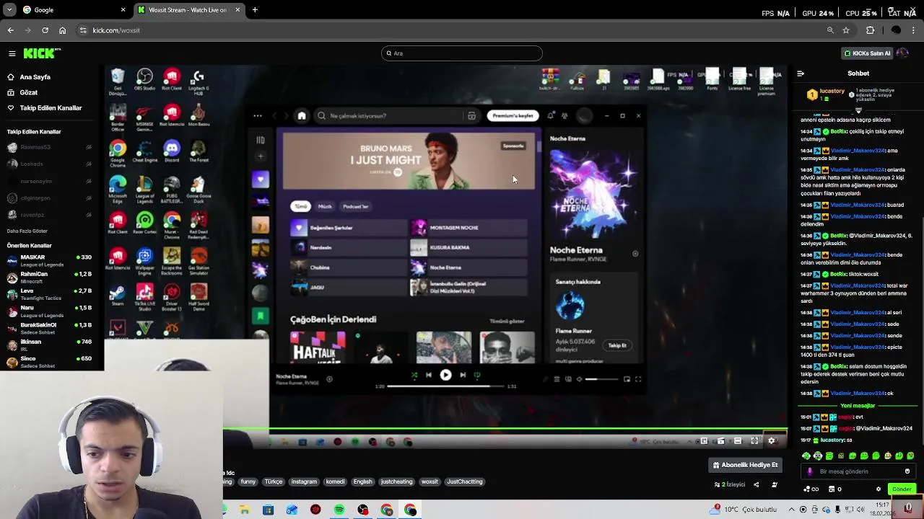Image resolution: width=924 pixels, height=519 pixels.
Task: Skip to next Spotify track
Action: click(x=463, y=375)
